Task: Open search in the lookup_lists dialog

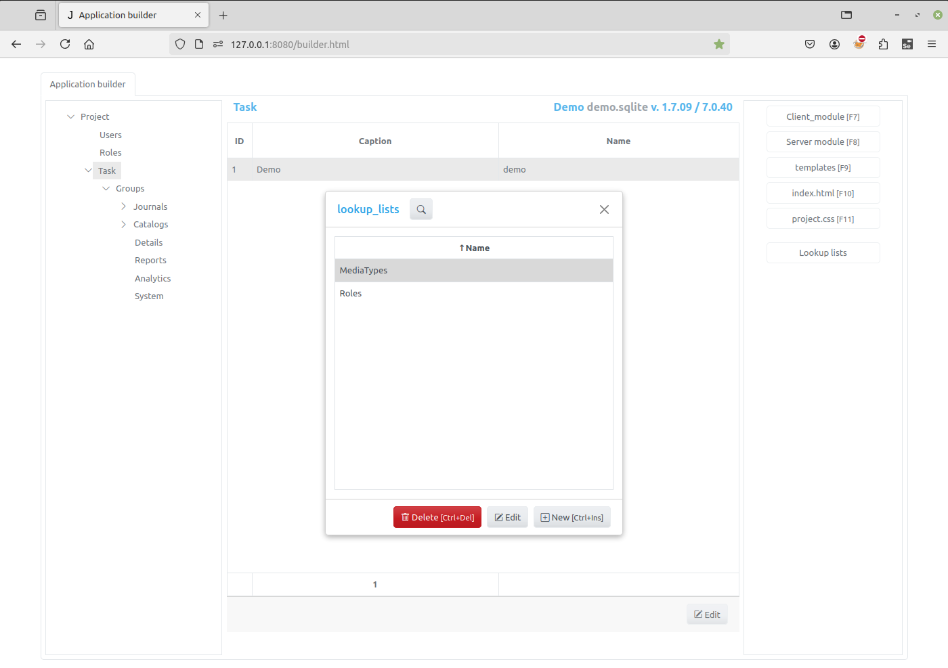Action: (x=421, y=209)
